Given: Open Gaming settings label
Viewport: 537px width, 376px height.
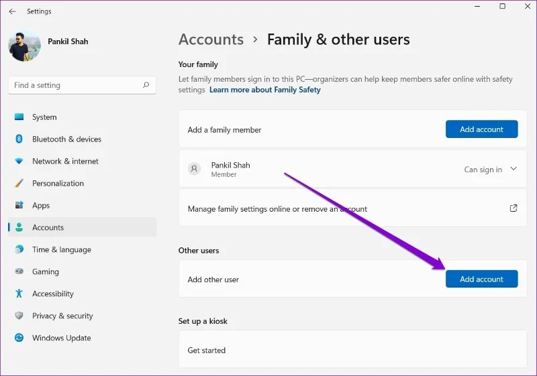Looking at the screenshot, I should pos(46,271).
